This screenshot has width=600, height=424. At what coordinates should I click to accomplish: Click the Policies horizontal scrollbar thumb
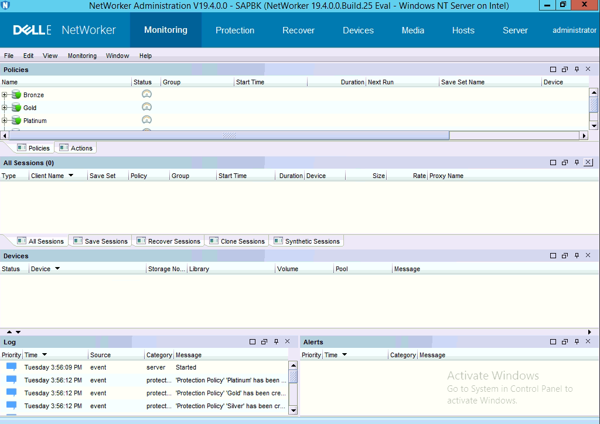point(229,135)
